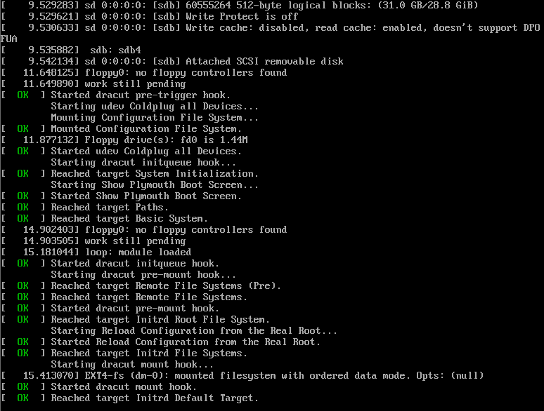Select Starting Show Plymouth Boot Screen line
544x411 pixels.
click(x=155, y=185)
